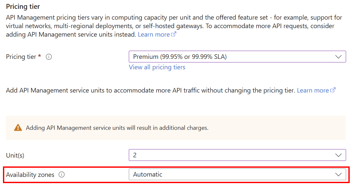Click the chevron on the Pricing tier dropdown
351x189 pixels.
pyautogui.click(x=339, y=56)
